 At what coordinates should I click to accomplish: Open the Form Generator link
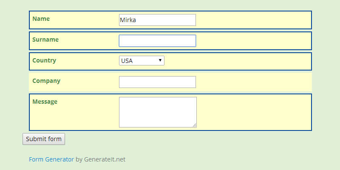(x=51, y=159)
